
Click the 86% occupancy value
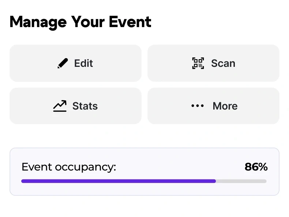256,167
